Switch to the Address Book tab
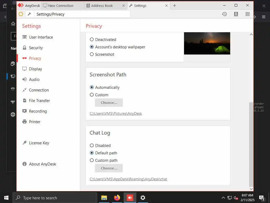This screenshot has height=203, width=270. click(105, 6)
